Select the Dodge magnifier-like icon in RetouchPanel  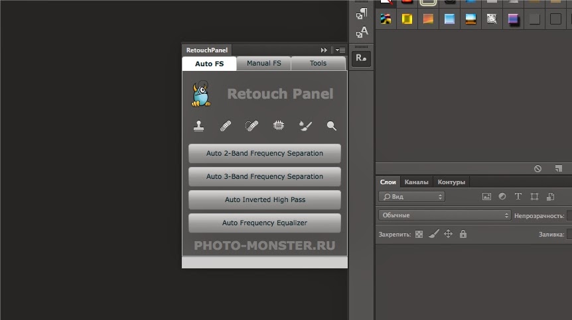(332, 126)
